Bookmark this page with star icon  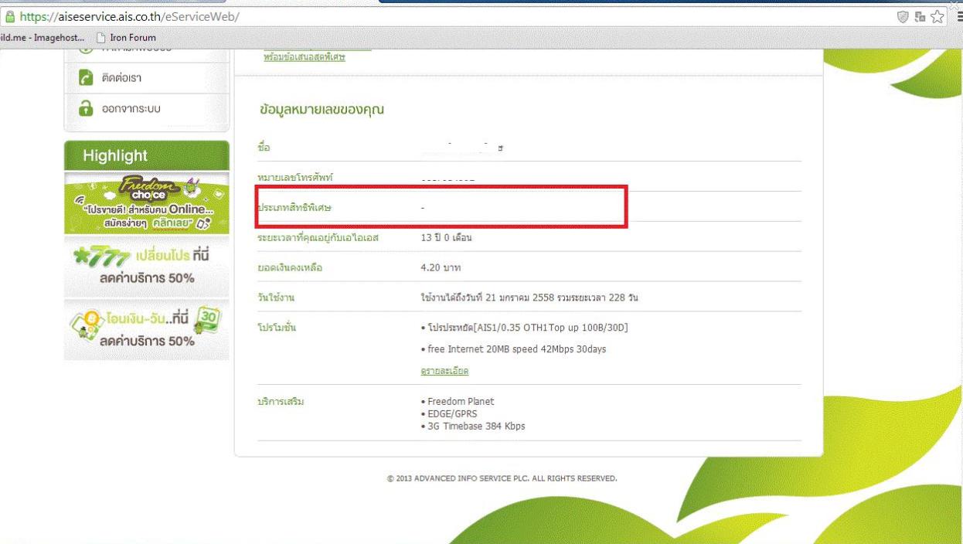938,16
